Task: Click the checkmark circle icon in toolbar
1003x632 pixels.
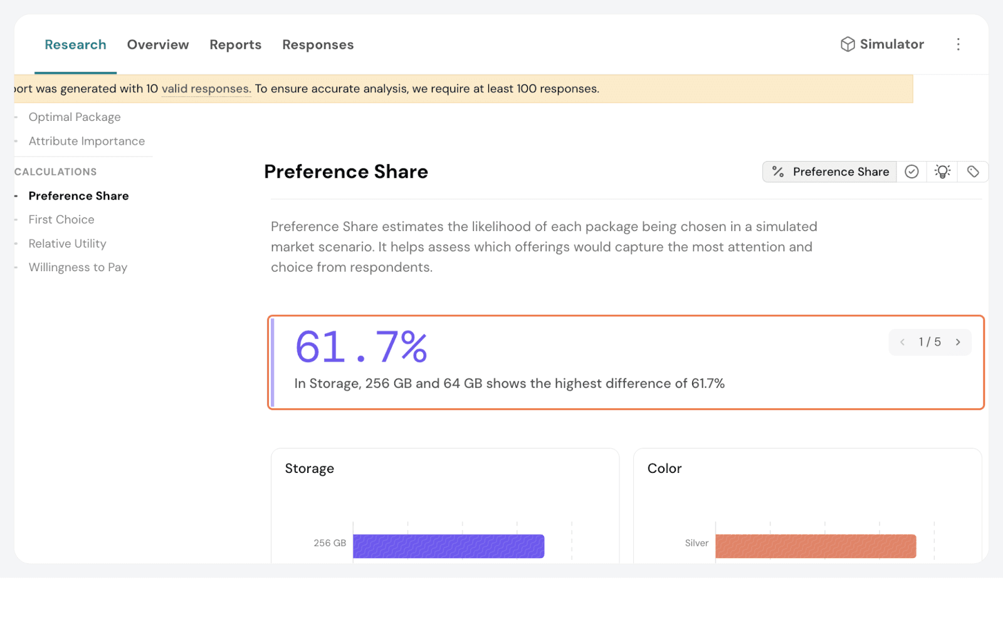Action: point(911,172)
